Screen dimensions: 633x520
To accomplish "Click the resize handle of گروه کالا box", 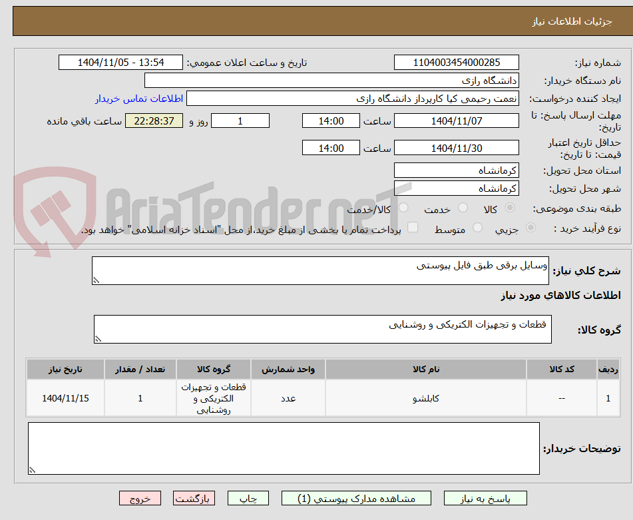I will coord(98,339).
